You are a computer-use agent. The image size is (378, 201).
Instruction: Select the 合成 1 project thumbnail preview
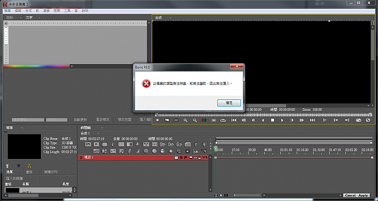click(24, 146)
